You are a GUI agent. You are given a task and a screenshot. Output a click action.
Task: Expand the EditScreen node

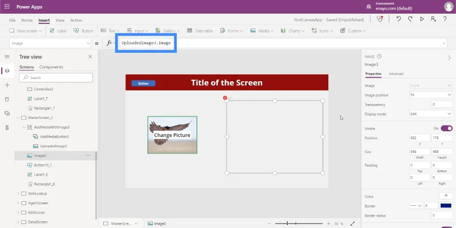tap(18, 212)
